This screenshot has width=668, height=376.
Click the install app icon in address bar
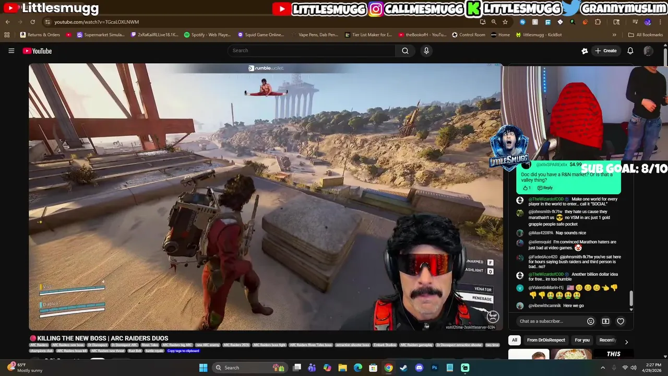click(483, 22)
